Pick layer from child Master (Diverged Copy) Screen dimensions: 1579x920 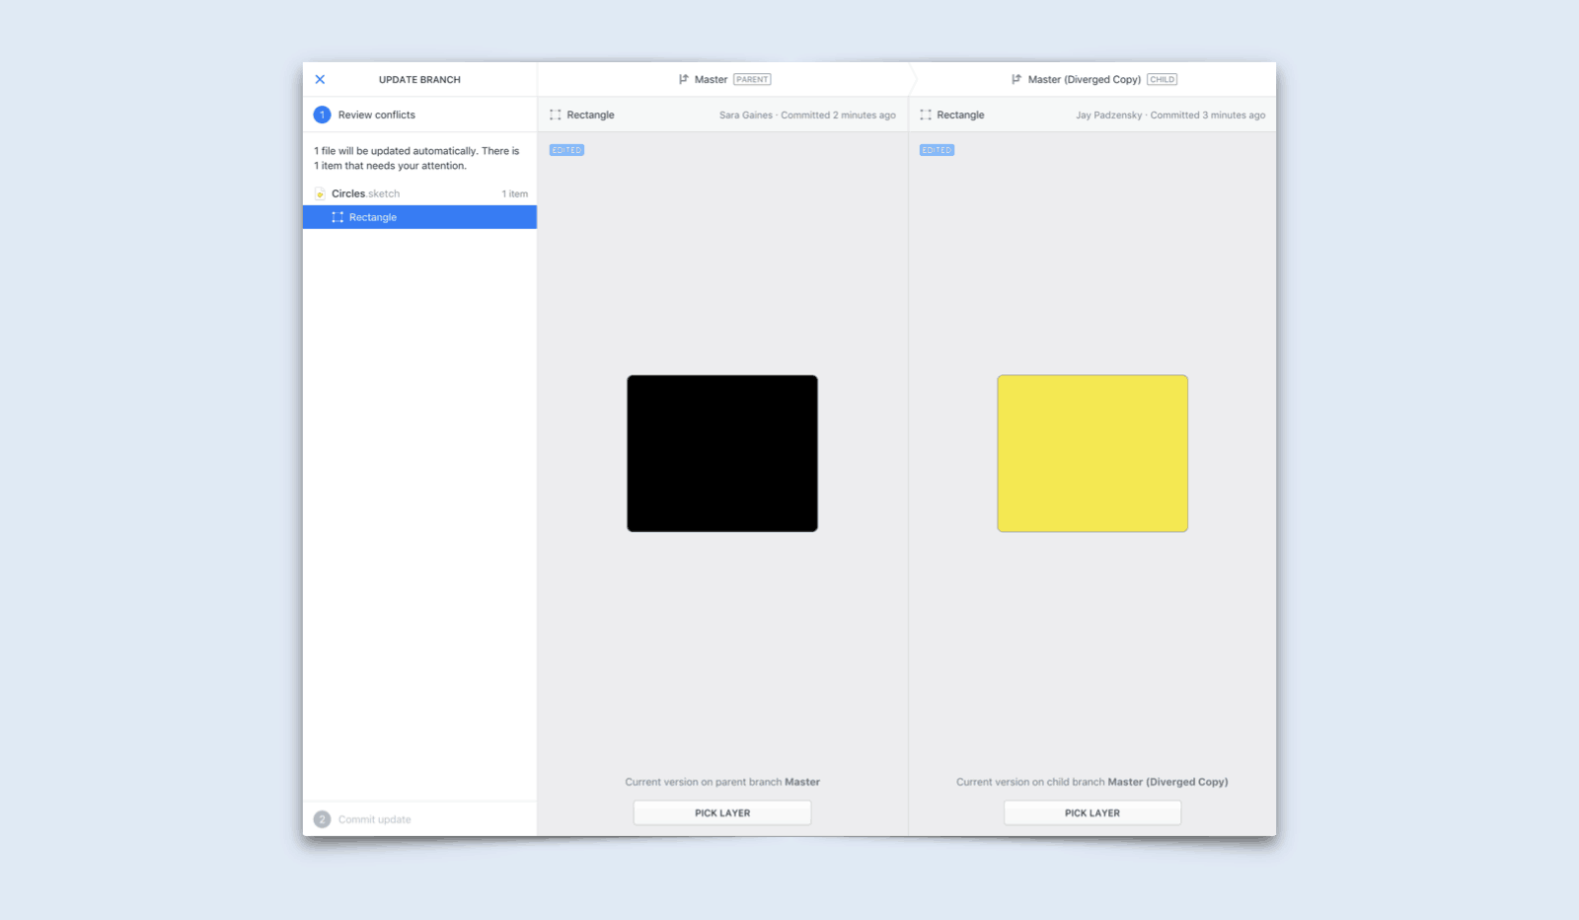pyautogui.click(x=1092, y=813)
